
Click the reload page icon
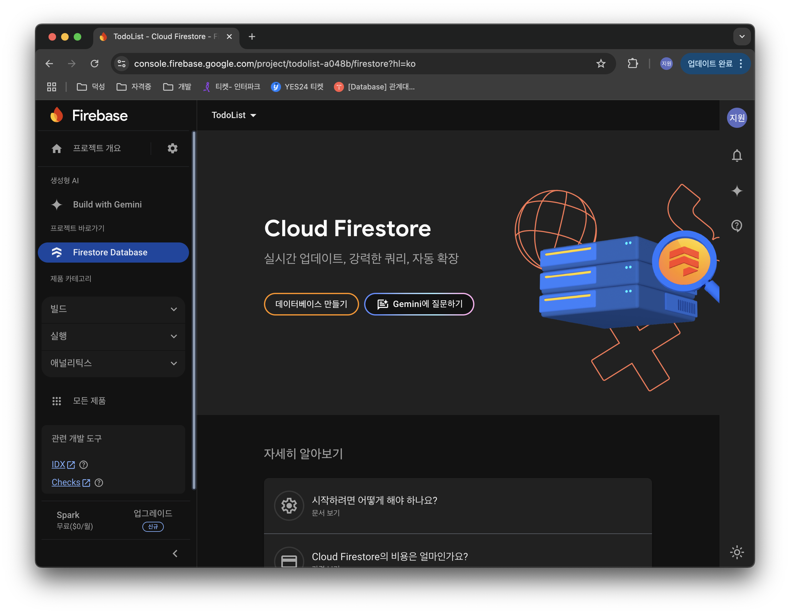pos(94,64)
